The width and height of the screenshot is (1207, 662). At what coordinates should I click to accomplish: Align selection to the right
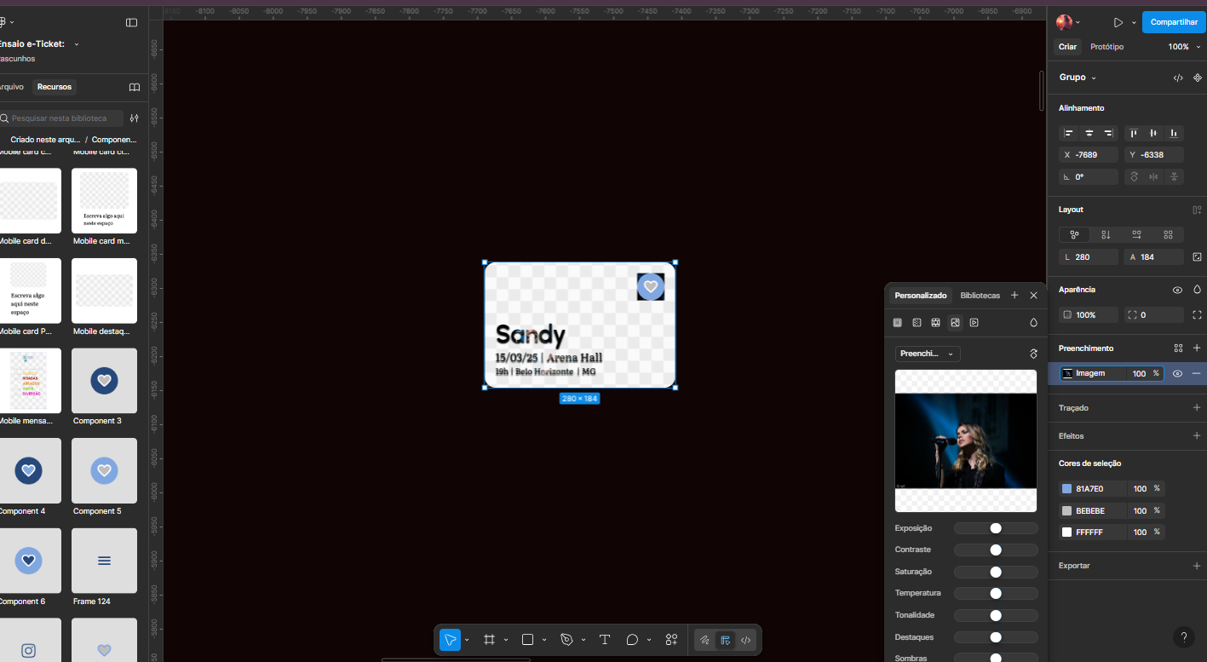(1108, 133)
